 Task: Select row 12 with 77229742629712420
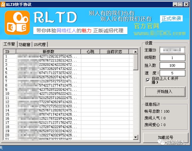click(x=68, y=102)
